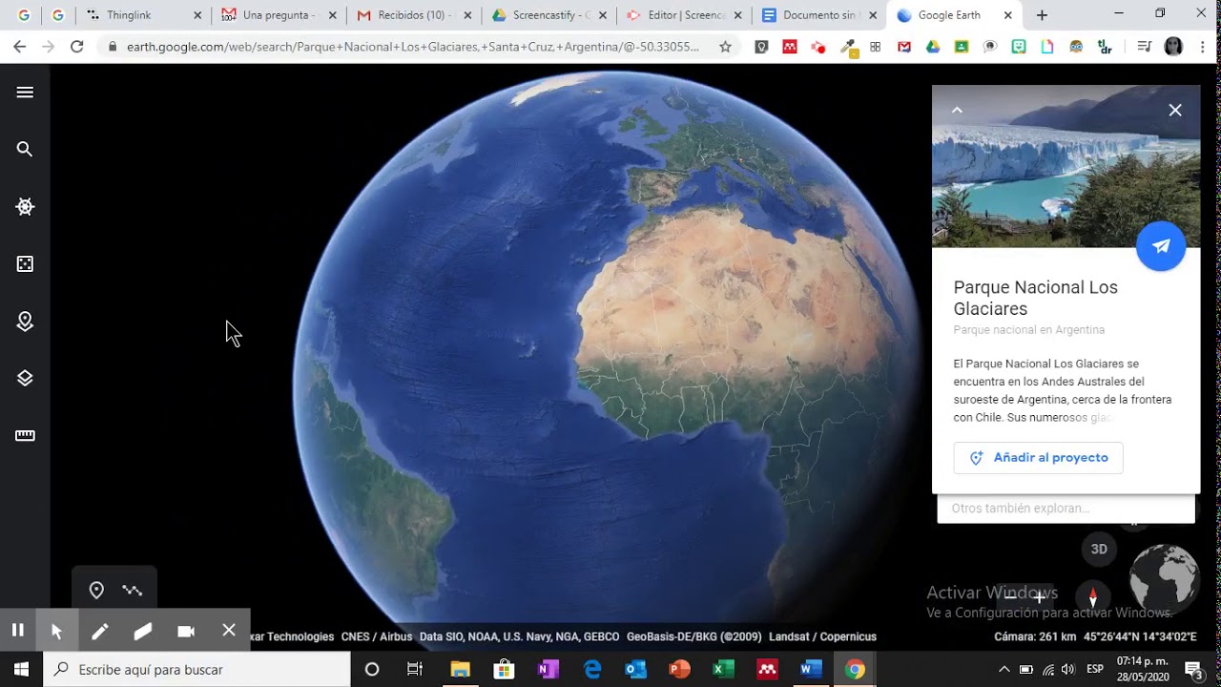
Task: Open the volume control in tray
Action: (x=1067, y=670)
